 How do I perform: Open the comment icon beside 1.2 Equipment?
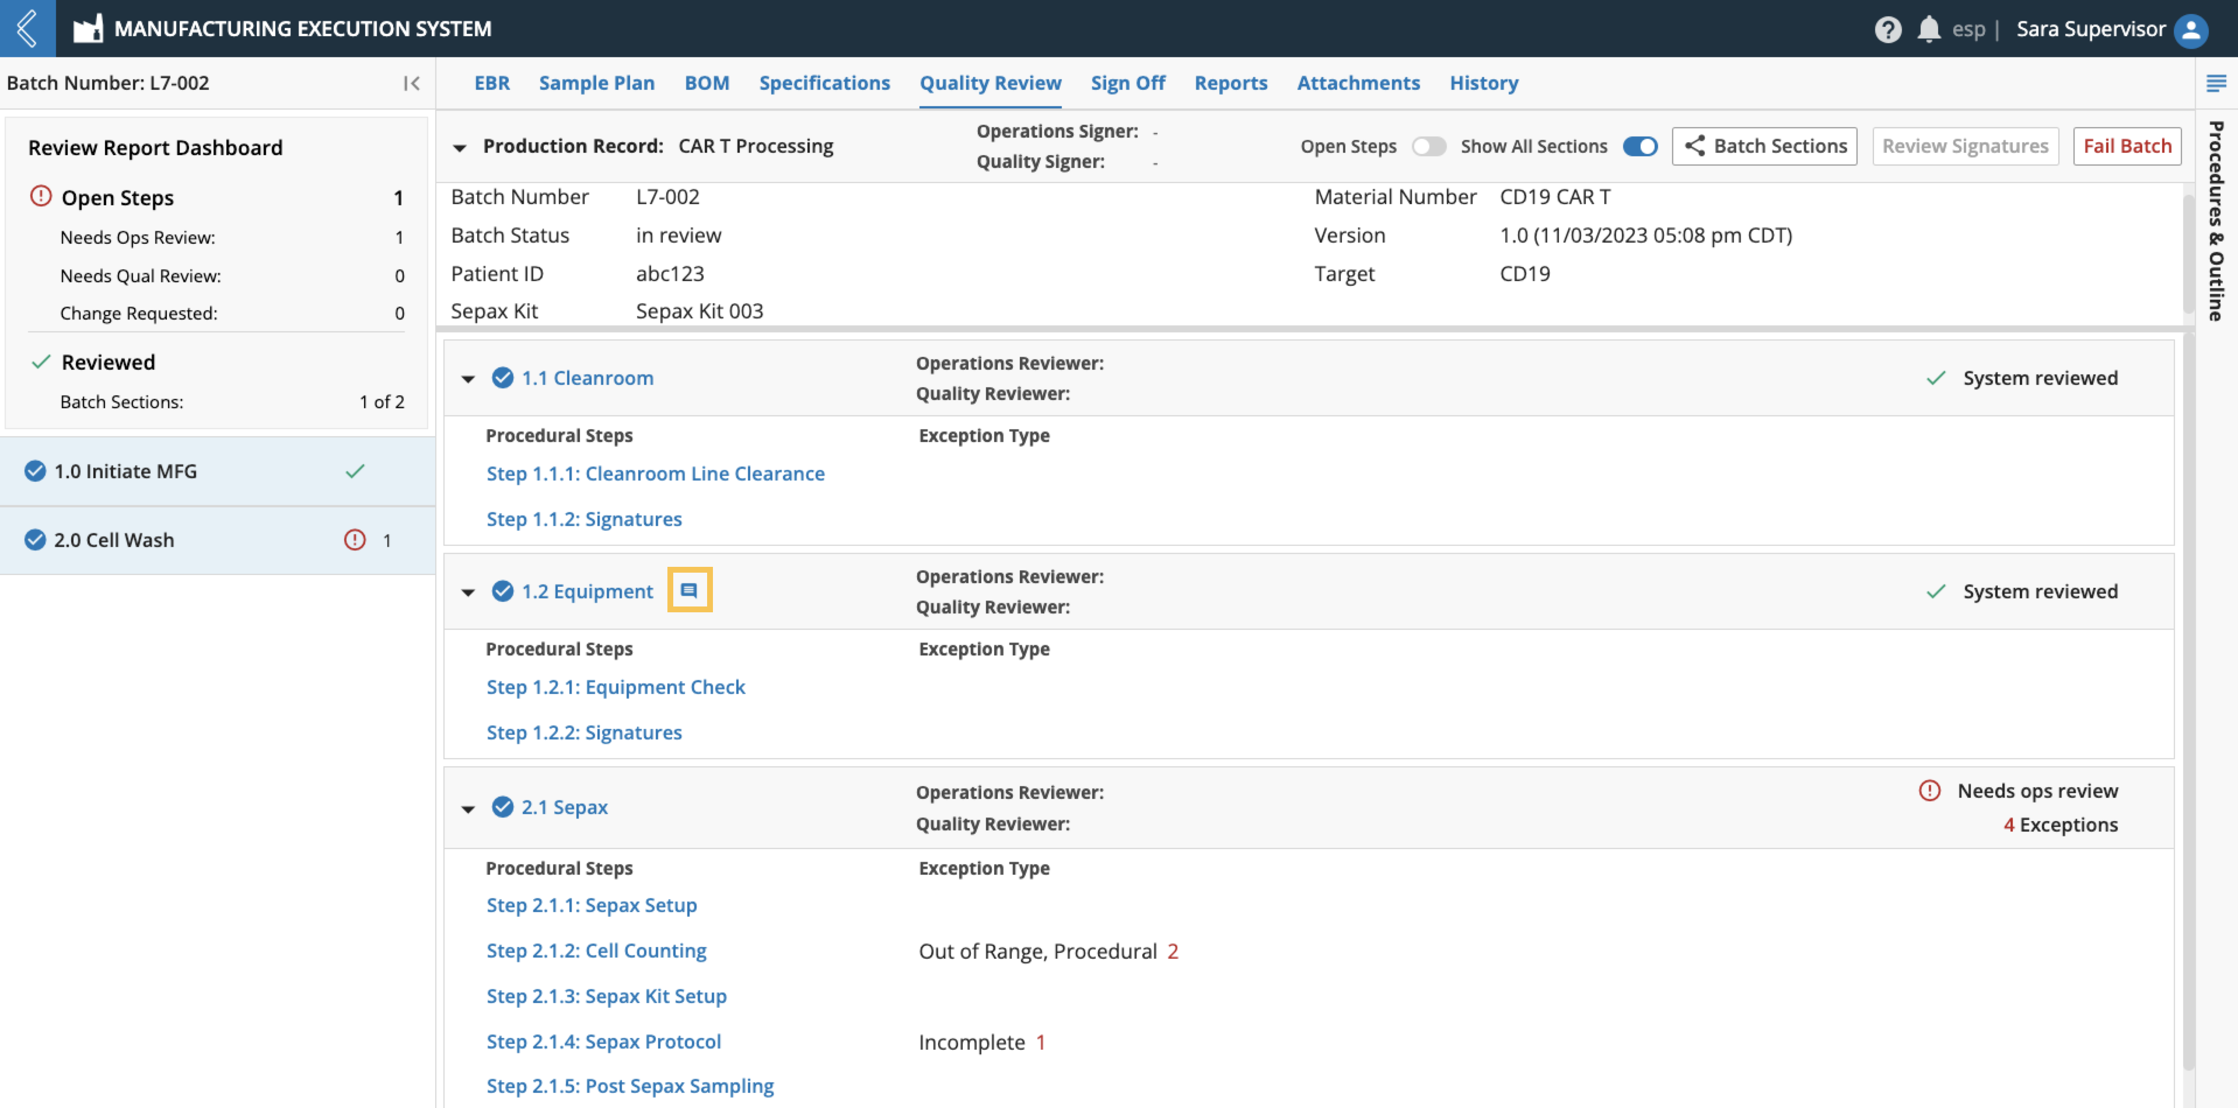click(689, 591)
